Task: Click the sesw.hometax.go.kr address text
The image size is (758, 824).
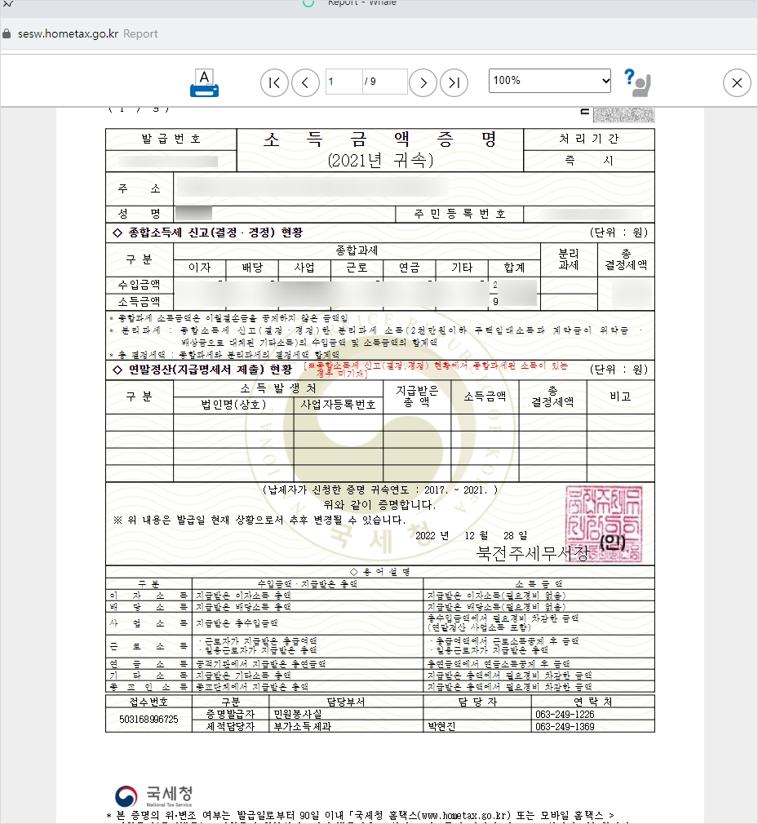Action: click(x=68, y=33)
